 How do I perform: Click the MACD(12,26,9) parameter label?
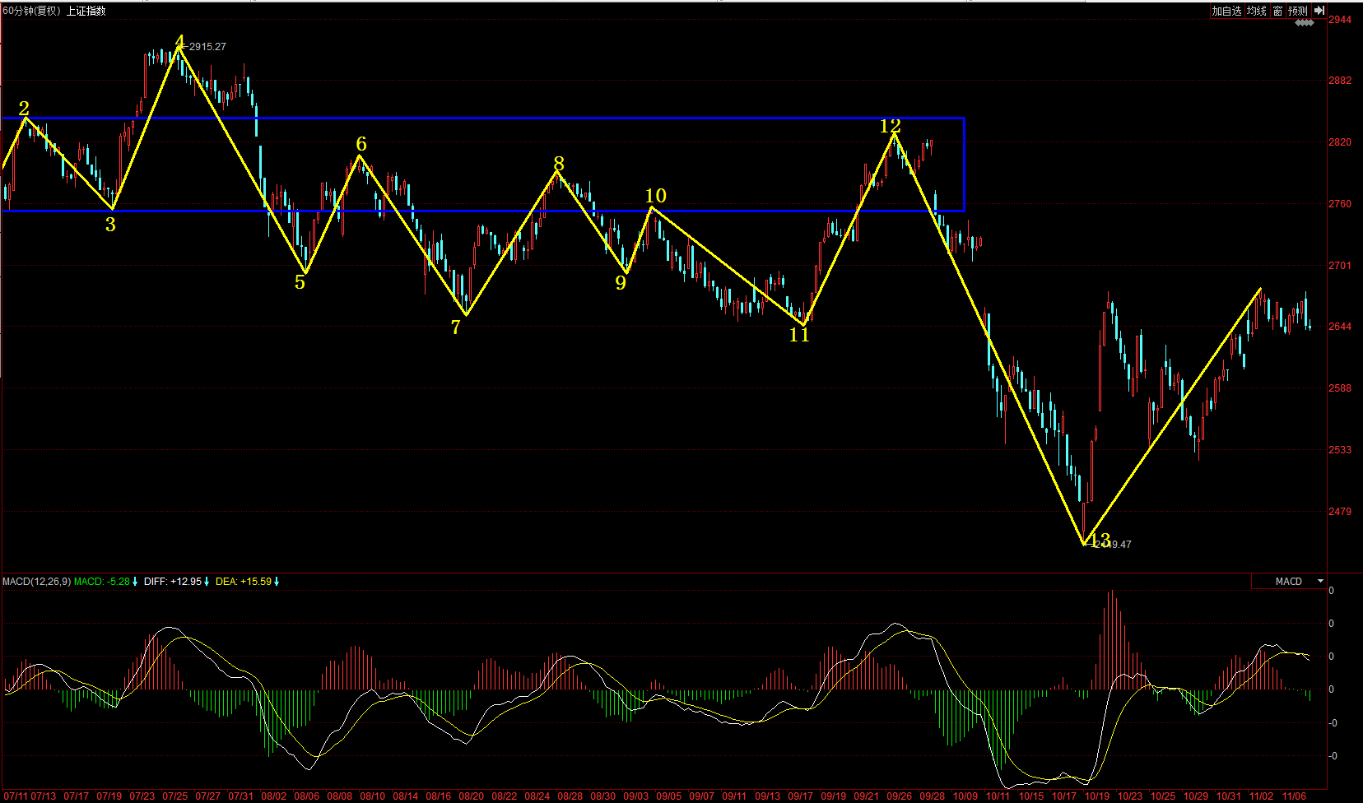36,582
